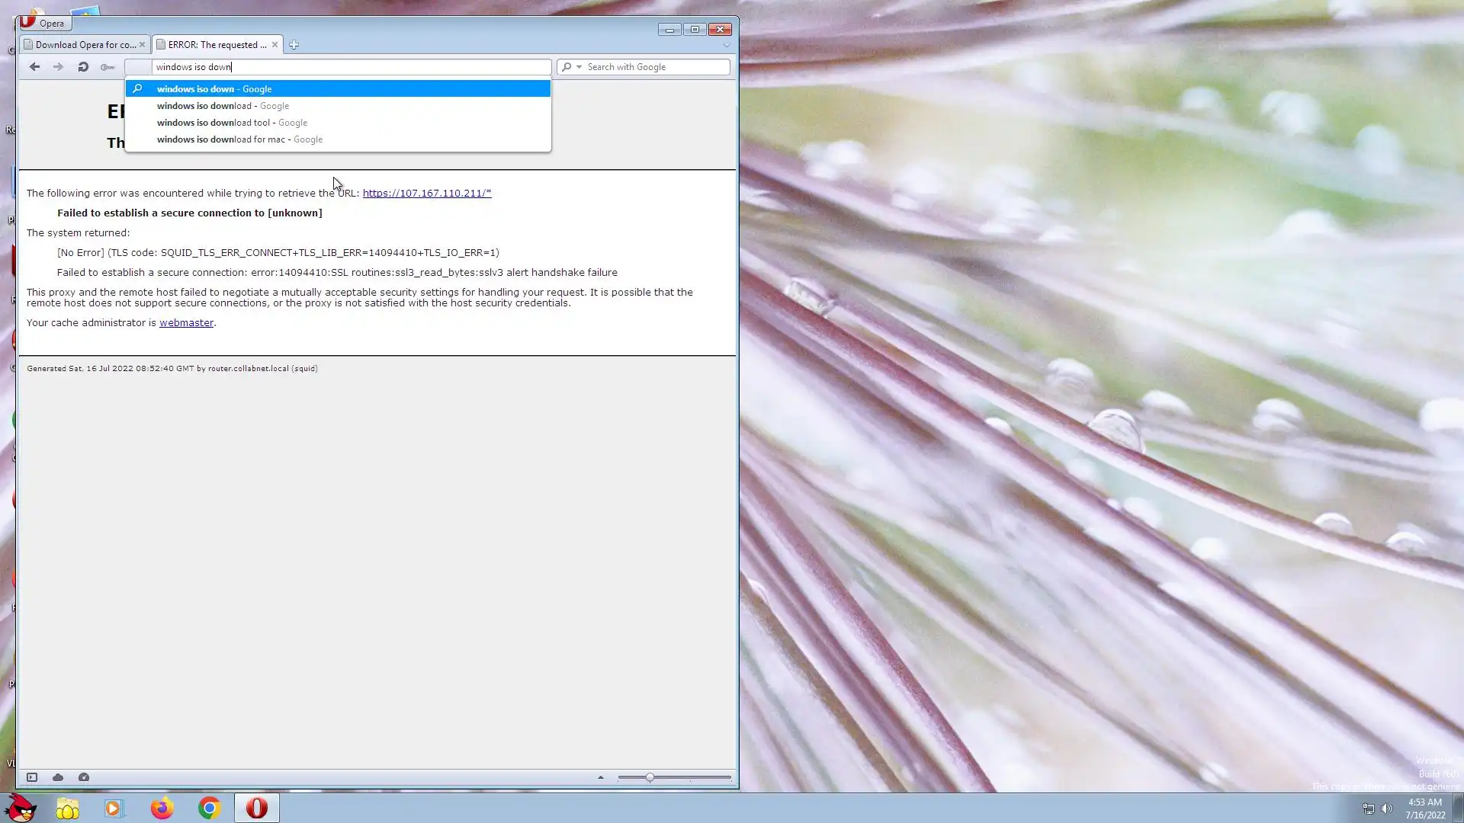1464x823 pixels.
Task: Open a new tab with plus button
Action: tap(294, 45)
